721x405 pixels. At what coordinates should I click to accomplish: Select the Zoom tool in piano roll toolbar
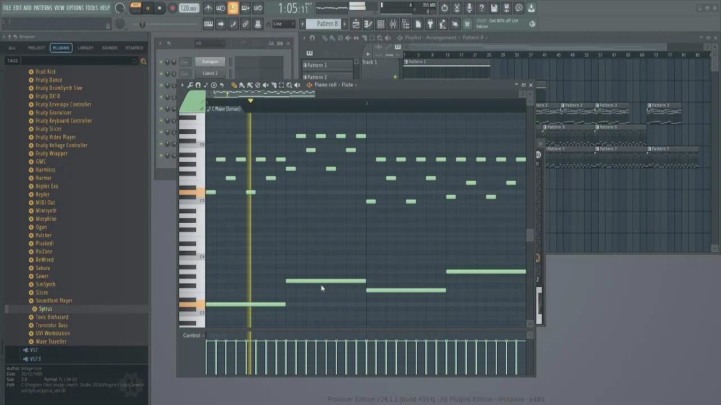pos(289,85)
